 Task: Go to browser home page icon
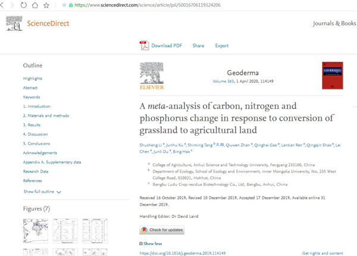pos(35,5)
